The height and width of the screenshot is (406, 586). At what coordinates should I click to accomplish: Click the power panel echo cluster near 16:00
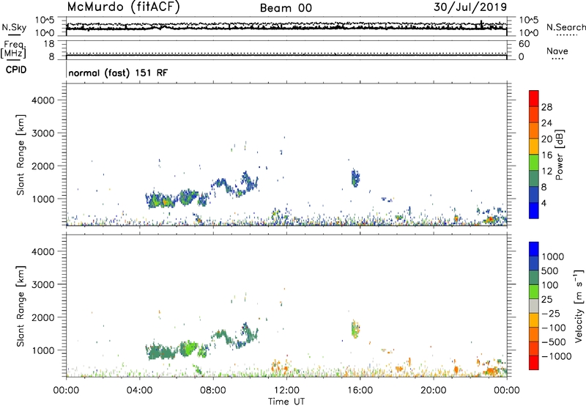point(355,178)
